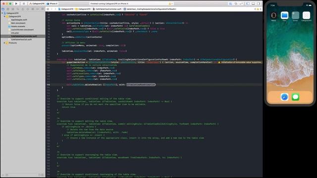Image resolution: width=317 pixels, height=178 pixels.
Task: Select CafeTableViewController.swift in navigator
Action: [x=23, y=36]
